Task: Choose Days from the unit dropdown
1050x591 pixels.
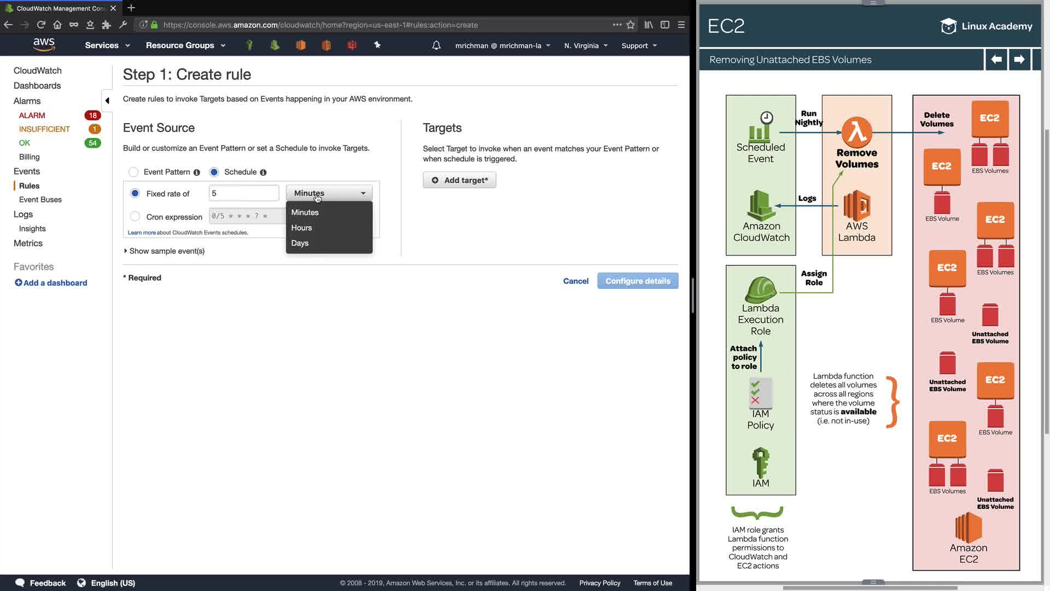Action: click(300, 243)
